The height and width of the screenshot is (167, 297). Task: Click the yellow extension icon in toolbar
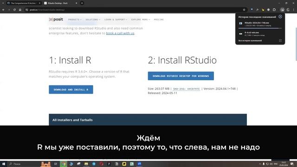point(263,10)
